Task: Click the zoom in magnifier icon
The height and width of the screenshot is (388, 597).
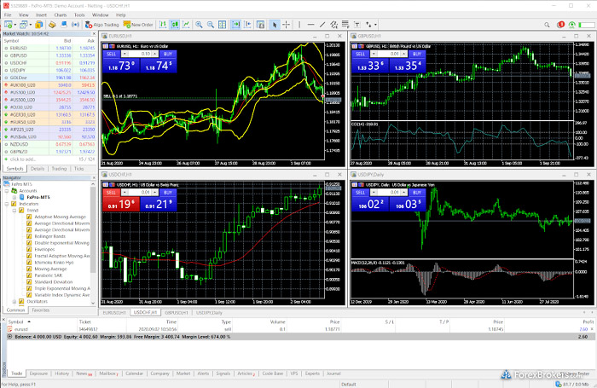Action: point(199,25)
